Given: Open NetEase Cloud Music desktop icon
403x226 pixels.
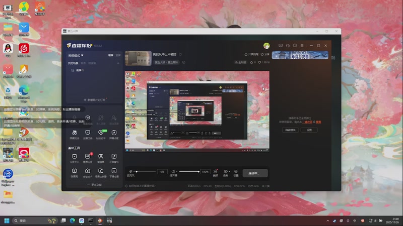Looking at the screenshot, I should coord(24,50).
